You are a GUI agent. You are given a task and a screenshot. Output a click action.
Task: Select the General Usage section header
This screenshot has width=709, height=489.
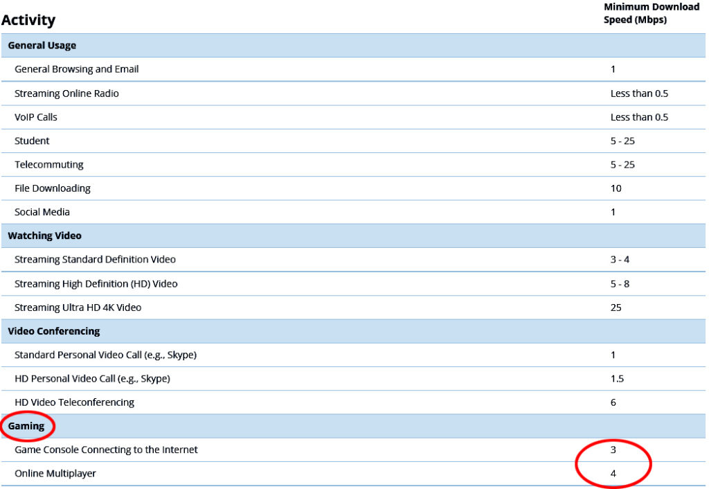click(42, 46)
